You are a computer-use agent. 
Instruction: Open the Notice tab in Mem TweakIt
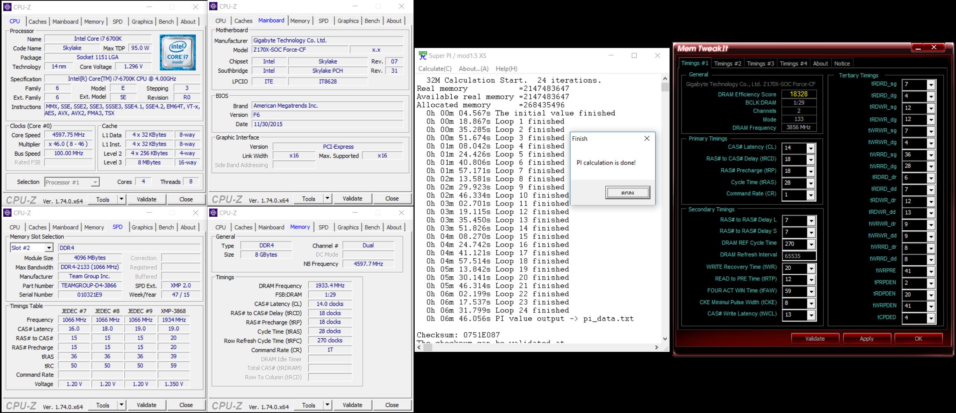[x=842, y=63]
